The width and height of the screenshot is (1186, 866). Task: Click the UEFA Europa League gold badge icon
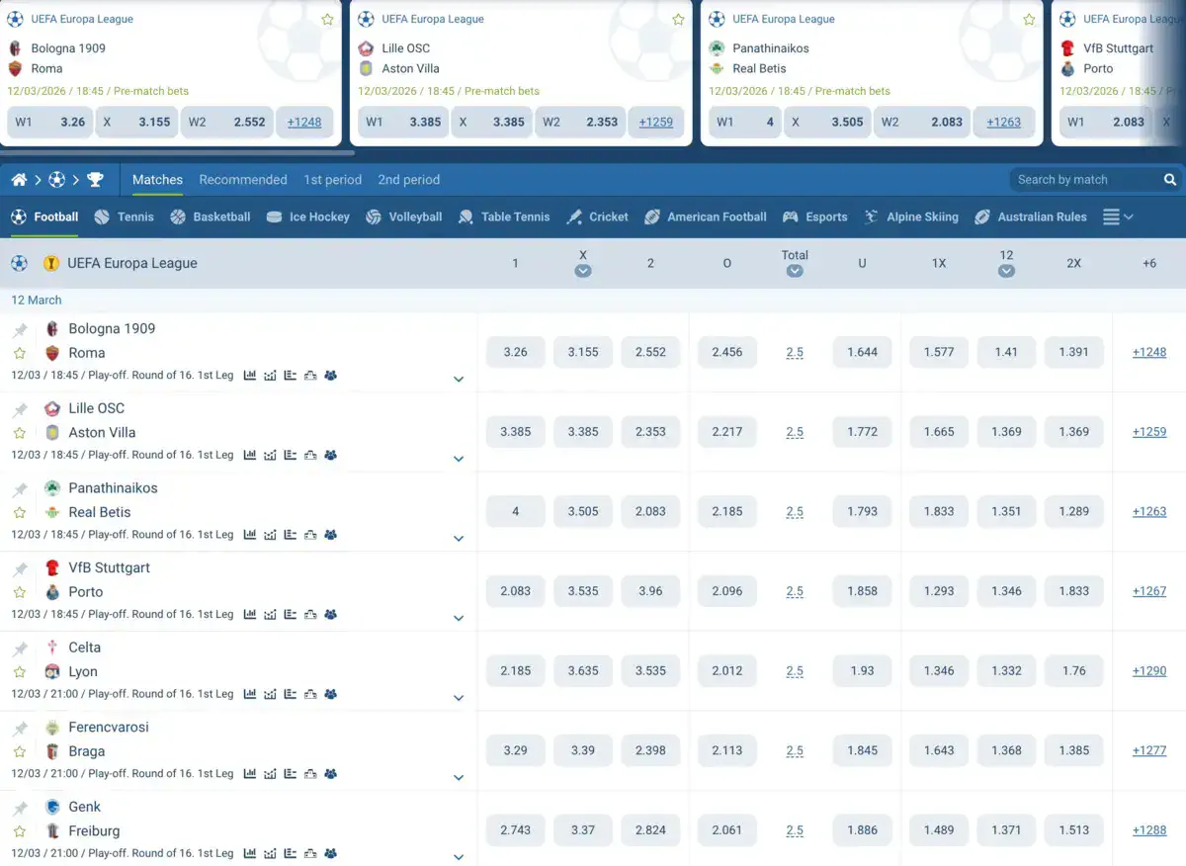(x=51, y=264)
